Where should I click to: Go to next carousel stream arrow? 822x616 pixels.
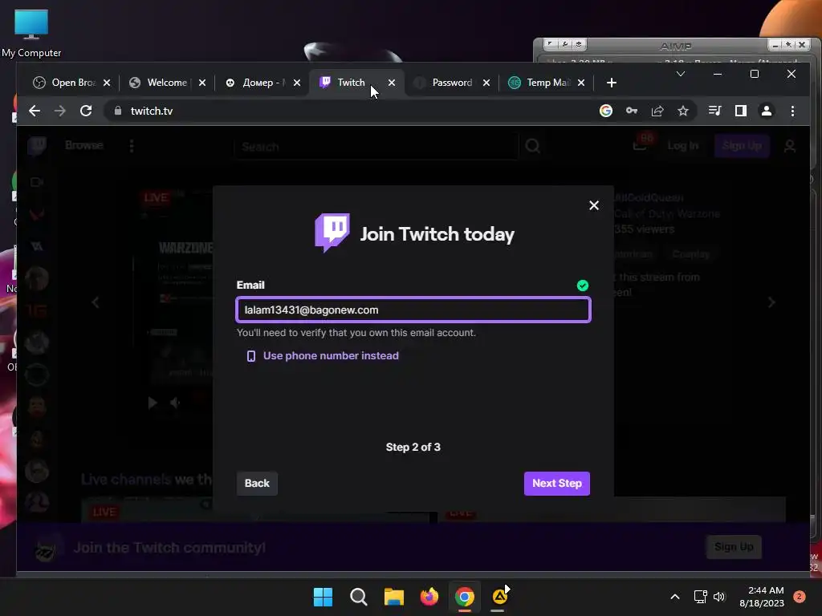click(x=771, y=302)
